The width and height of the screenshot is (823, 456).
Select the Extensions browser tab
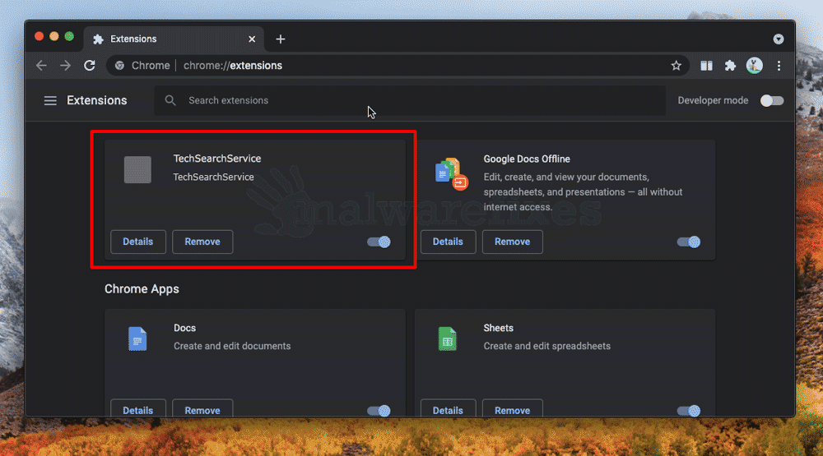(173, 39)
